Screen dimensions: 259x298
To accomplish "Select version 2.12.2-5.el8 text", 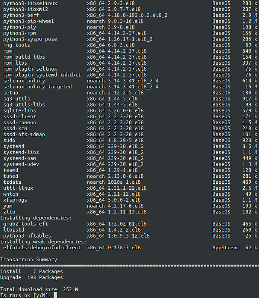I will click(x=126, y=93).
